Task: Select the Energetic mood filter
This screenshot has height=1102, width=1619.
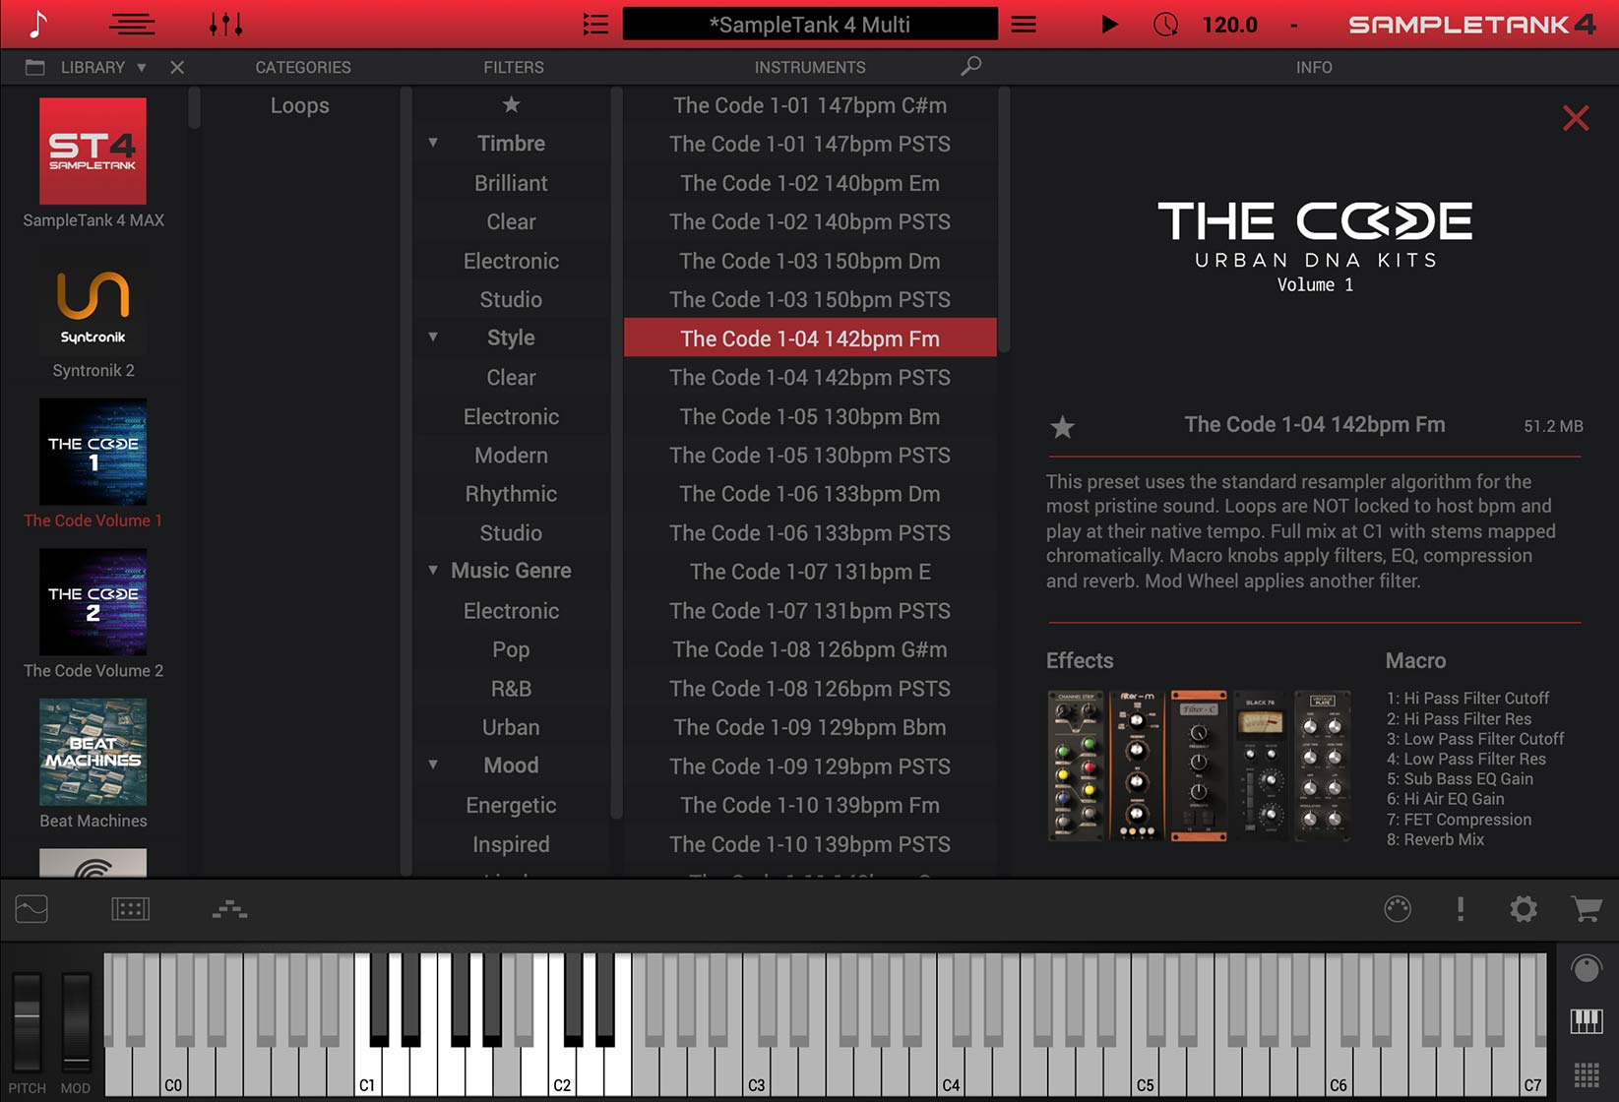Action: pyautogui.click(x=511, y=805)
